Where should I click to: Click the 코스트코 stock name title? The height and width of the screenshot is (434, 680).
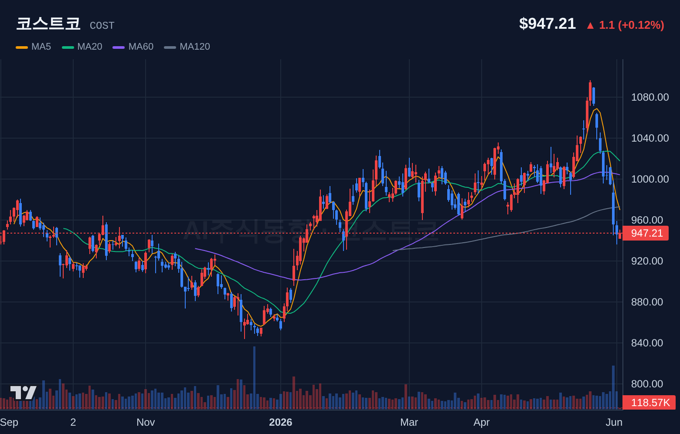click(48, 24)
